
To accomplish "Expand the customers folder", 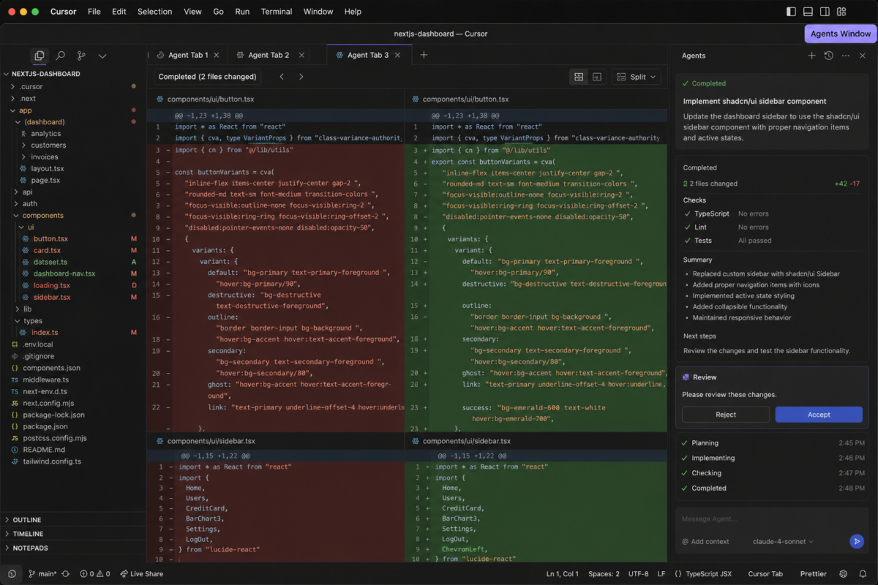I will coord(48,146).
